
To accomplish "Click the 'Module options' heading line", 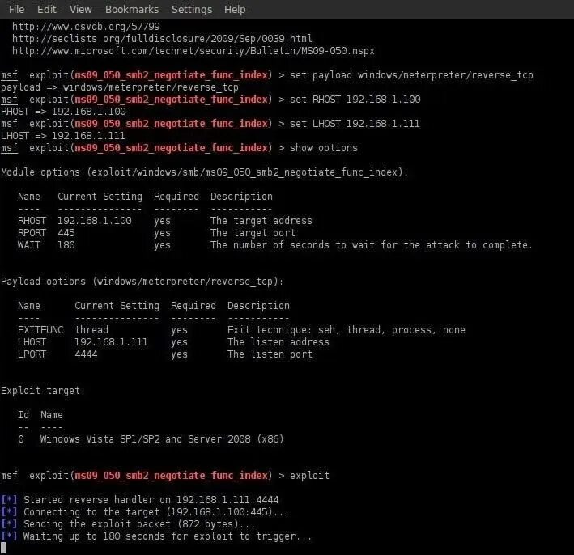I will 204,172.
